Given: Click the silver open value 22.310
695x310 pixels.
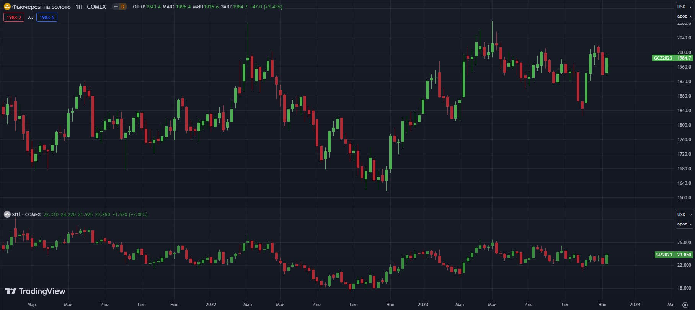Looking at the screenshot, I should (51, 214).
